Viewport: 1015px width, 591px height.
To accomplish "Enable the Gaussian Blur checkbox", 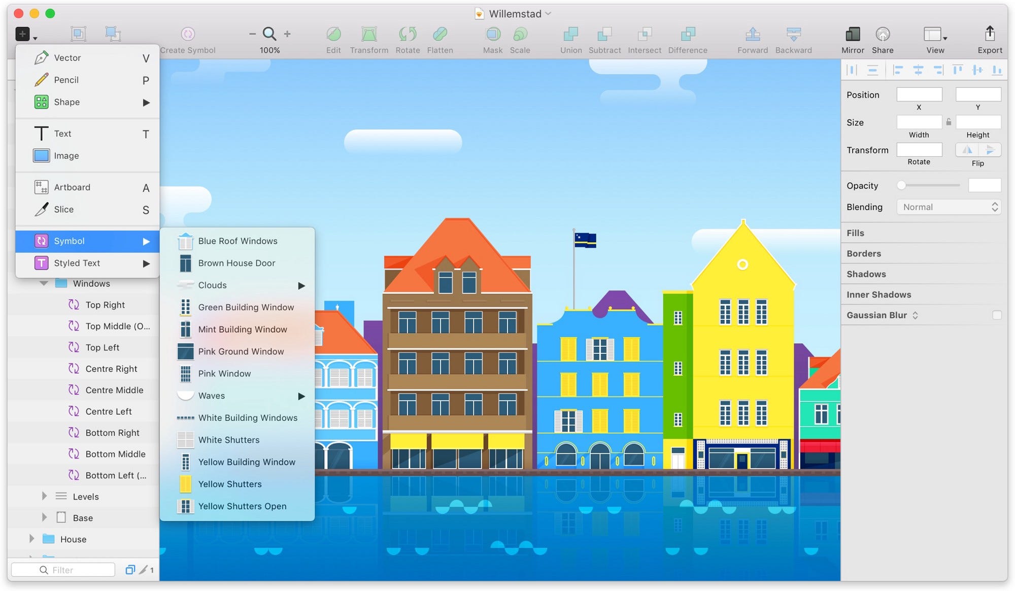I will coord(997,315).
